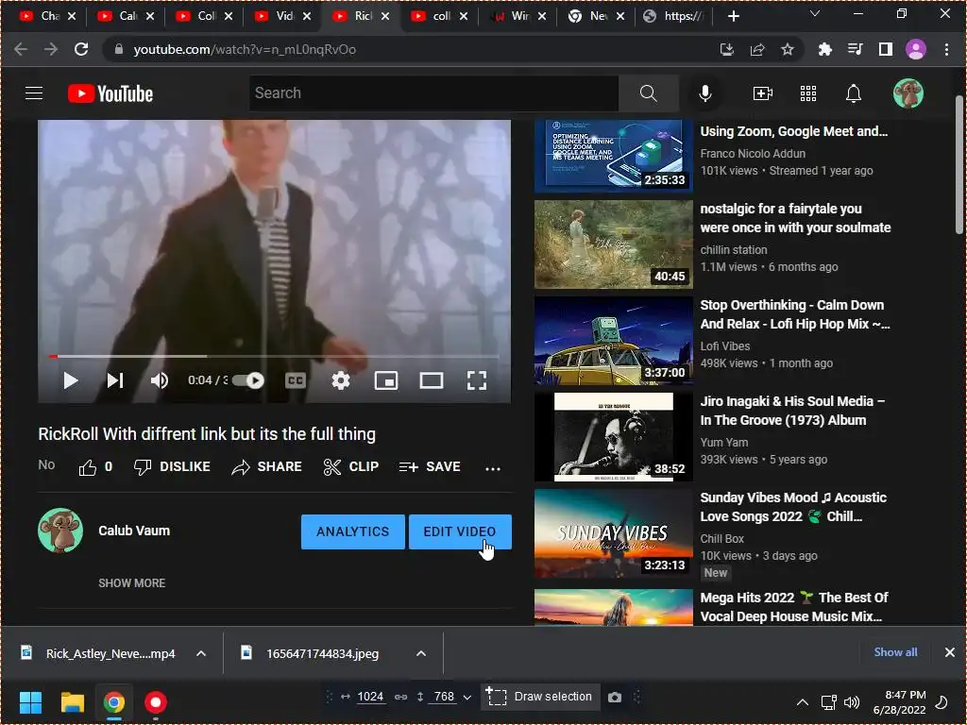Open the resolution dropdown next to 768
This screenshot has width=967, height=725.
pyautogui.click(x=467, y=698)
